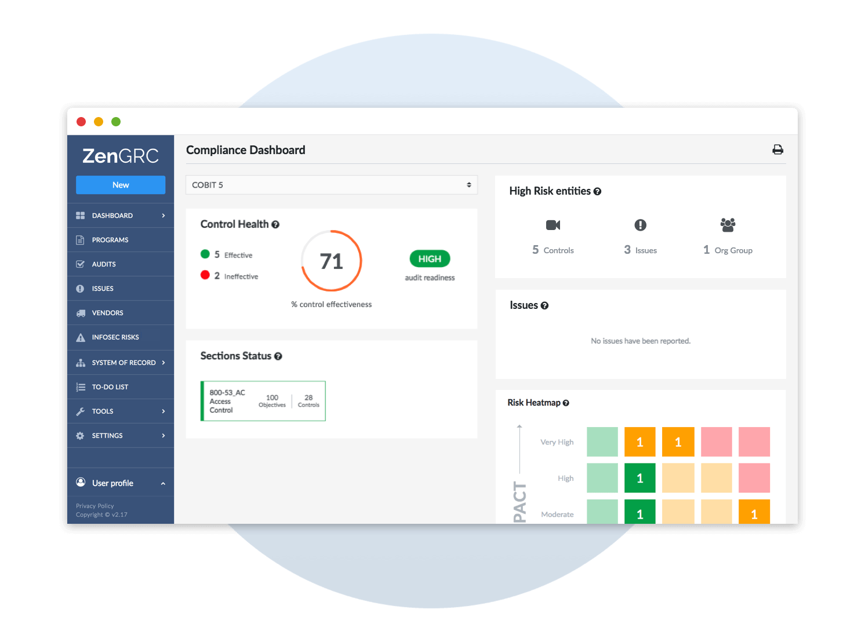Click the Infosec Risks warning triangle icon
865x642 pixels.
81,337
